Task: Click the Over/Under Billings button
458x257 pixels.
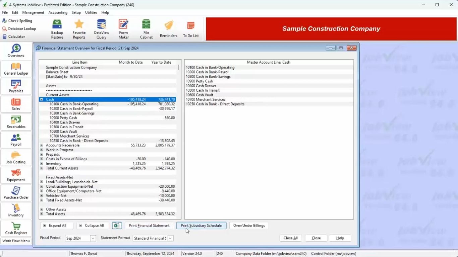Action: pos(249,226)
